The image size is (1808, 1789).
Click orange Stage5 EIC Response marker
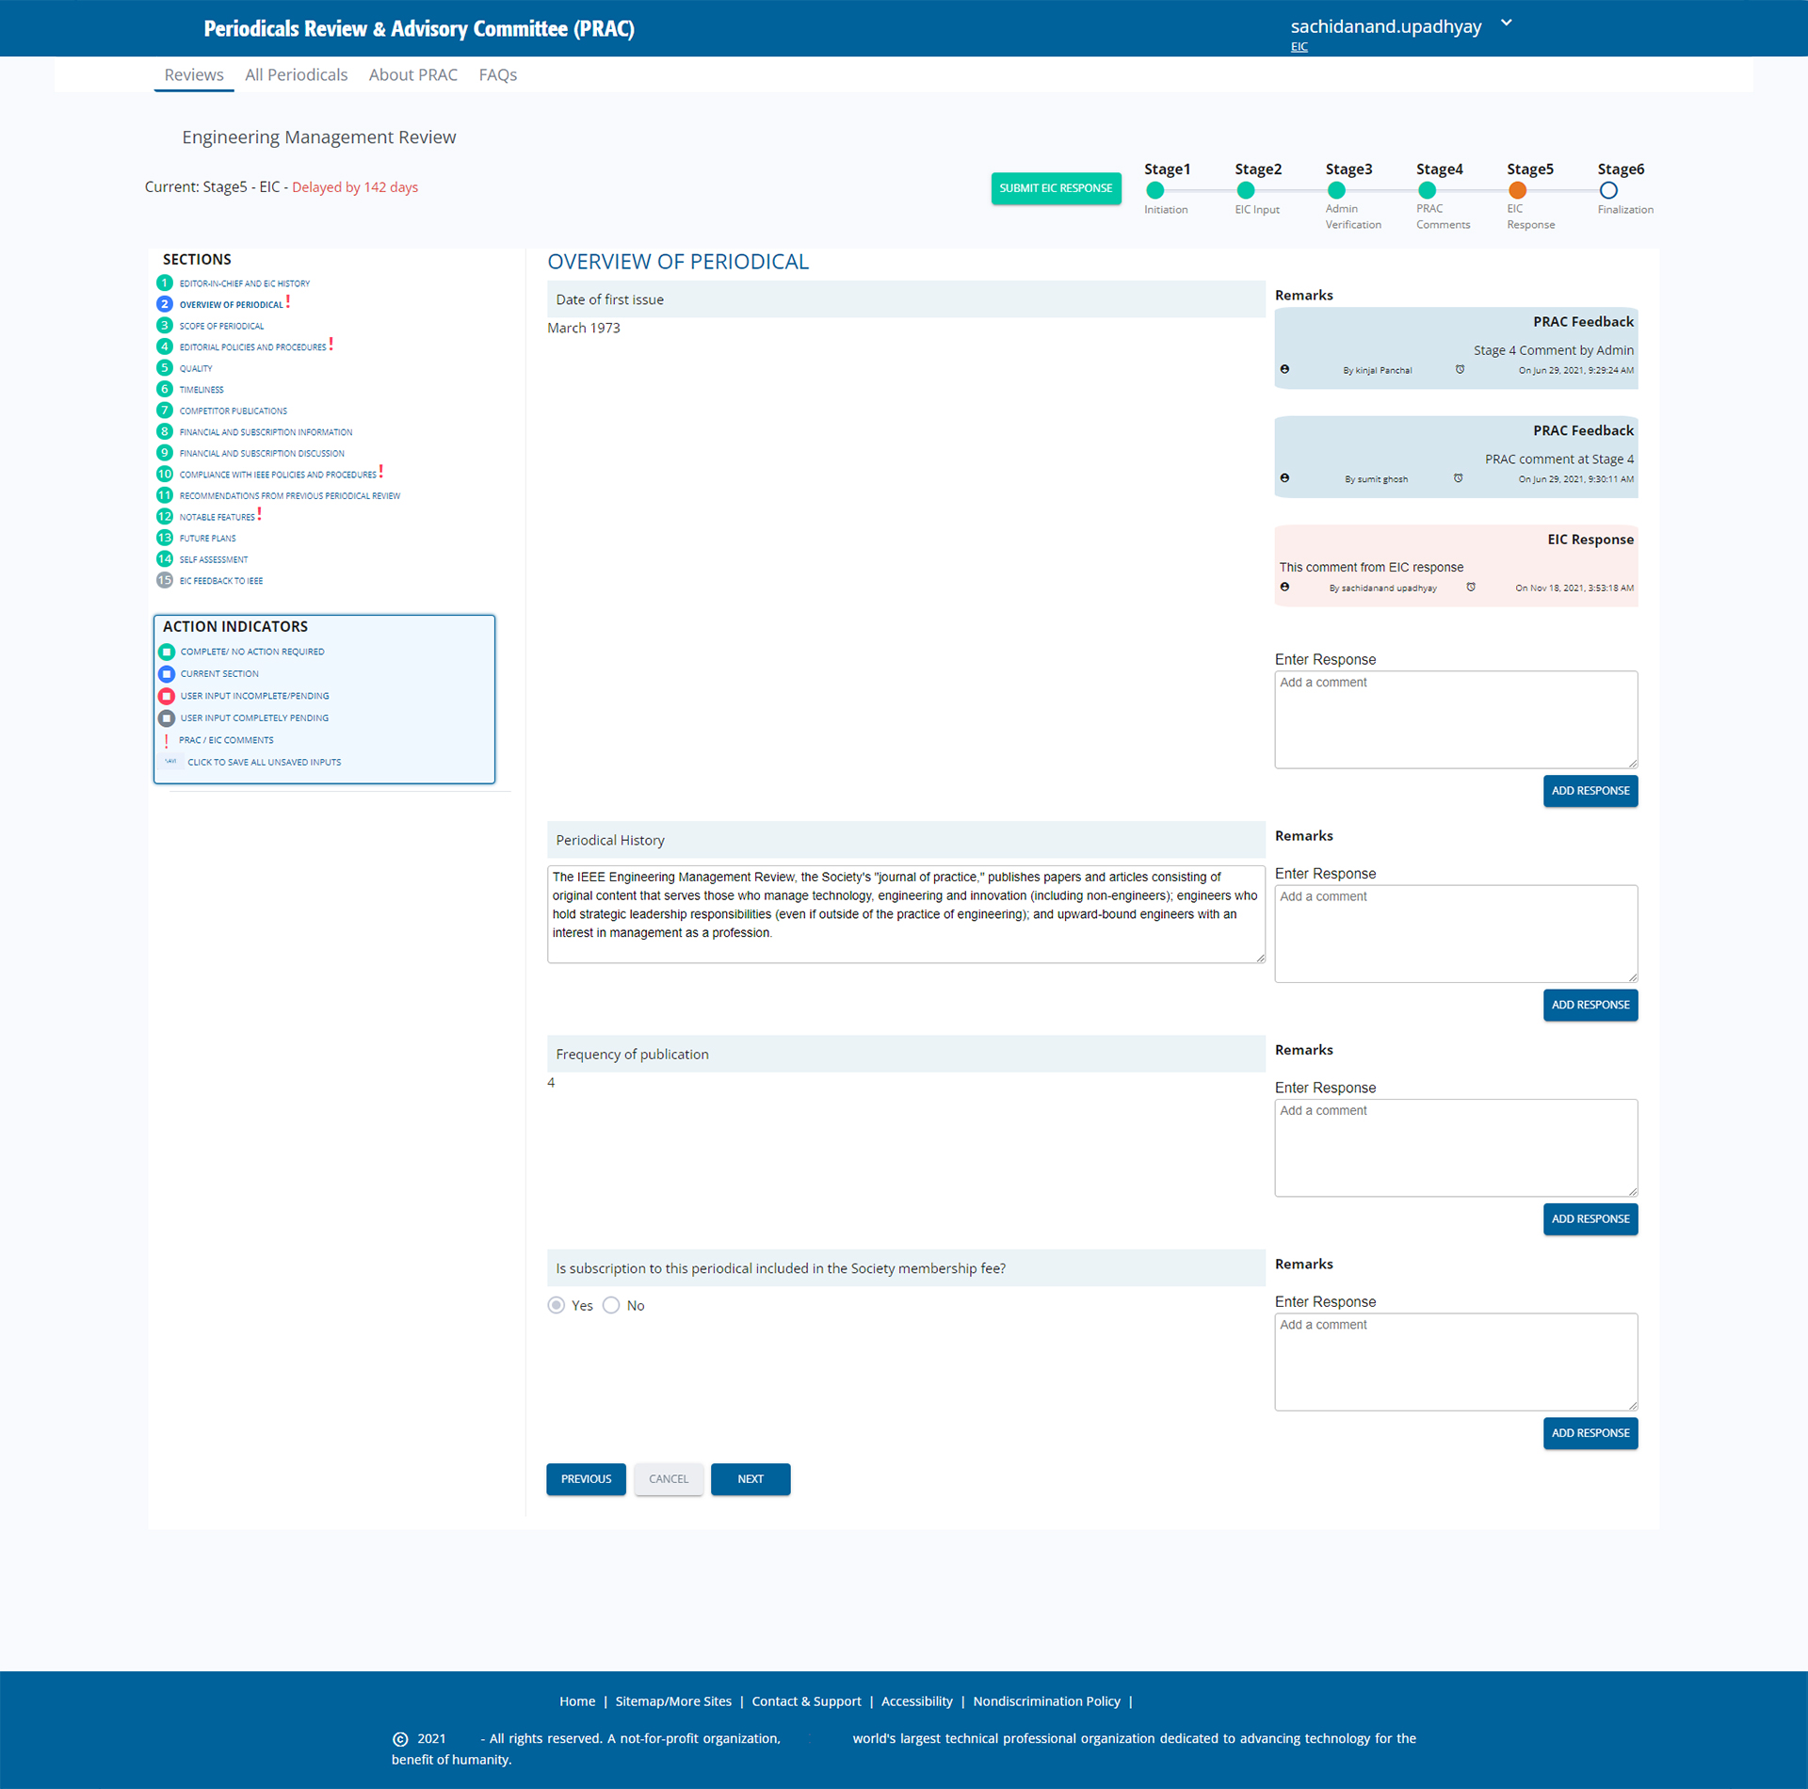(x=1517, y=190)
